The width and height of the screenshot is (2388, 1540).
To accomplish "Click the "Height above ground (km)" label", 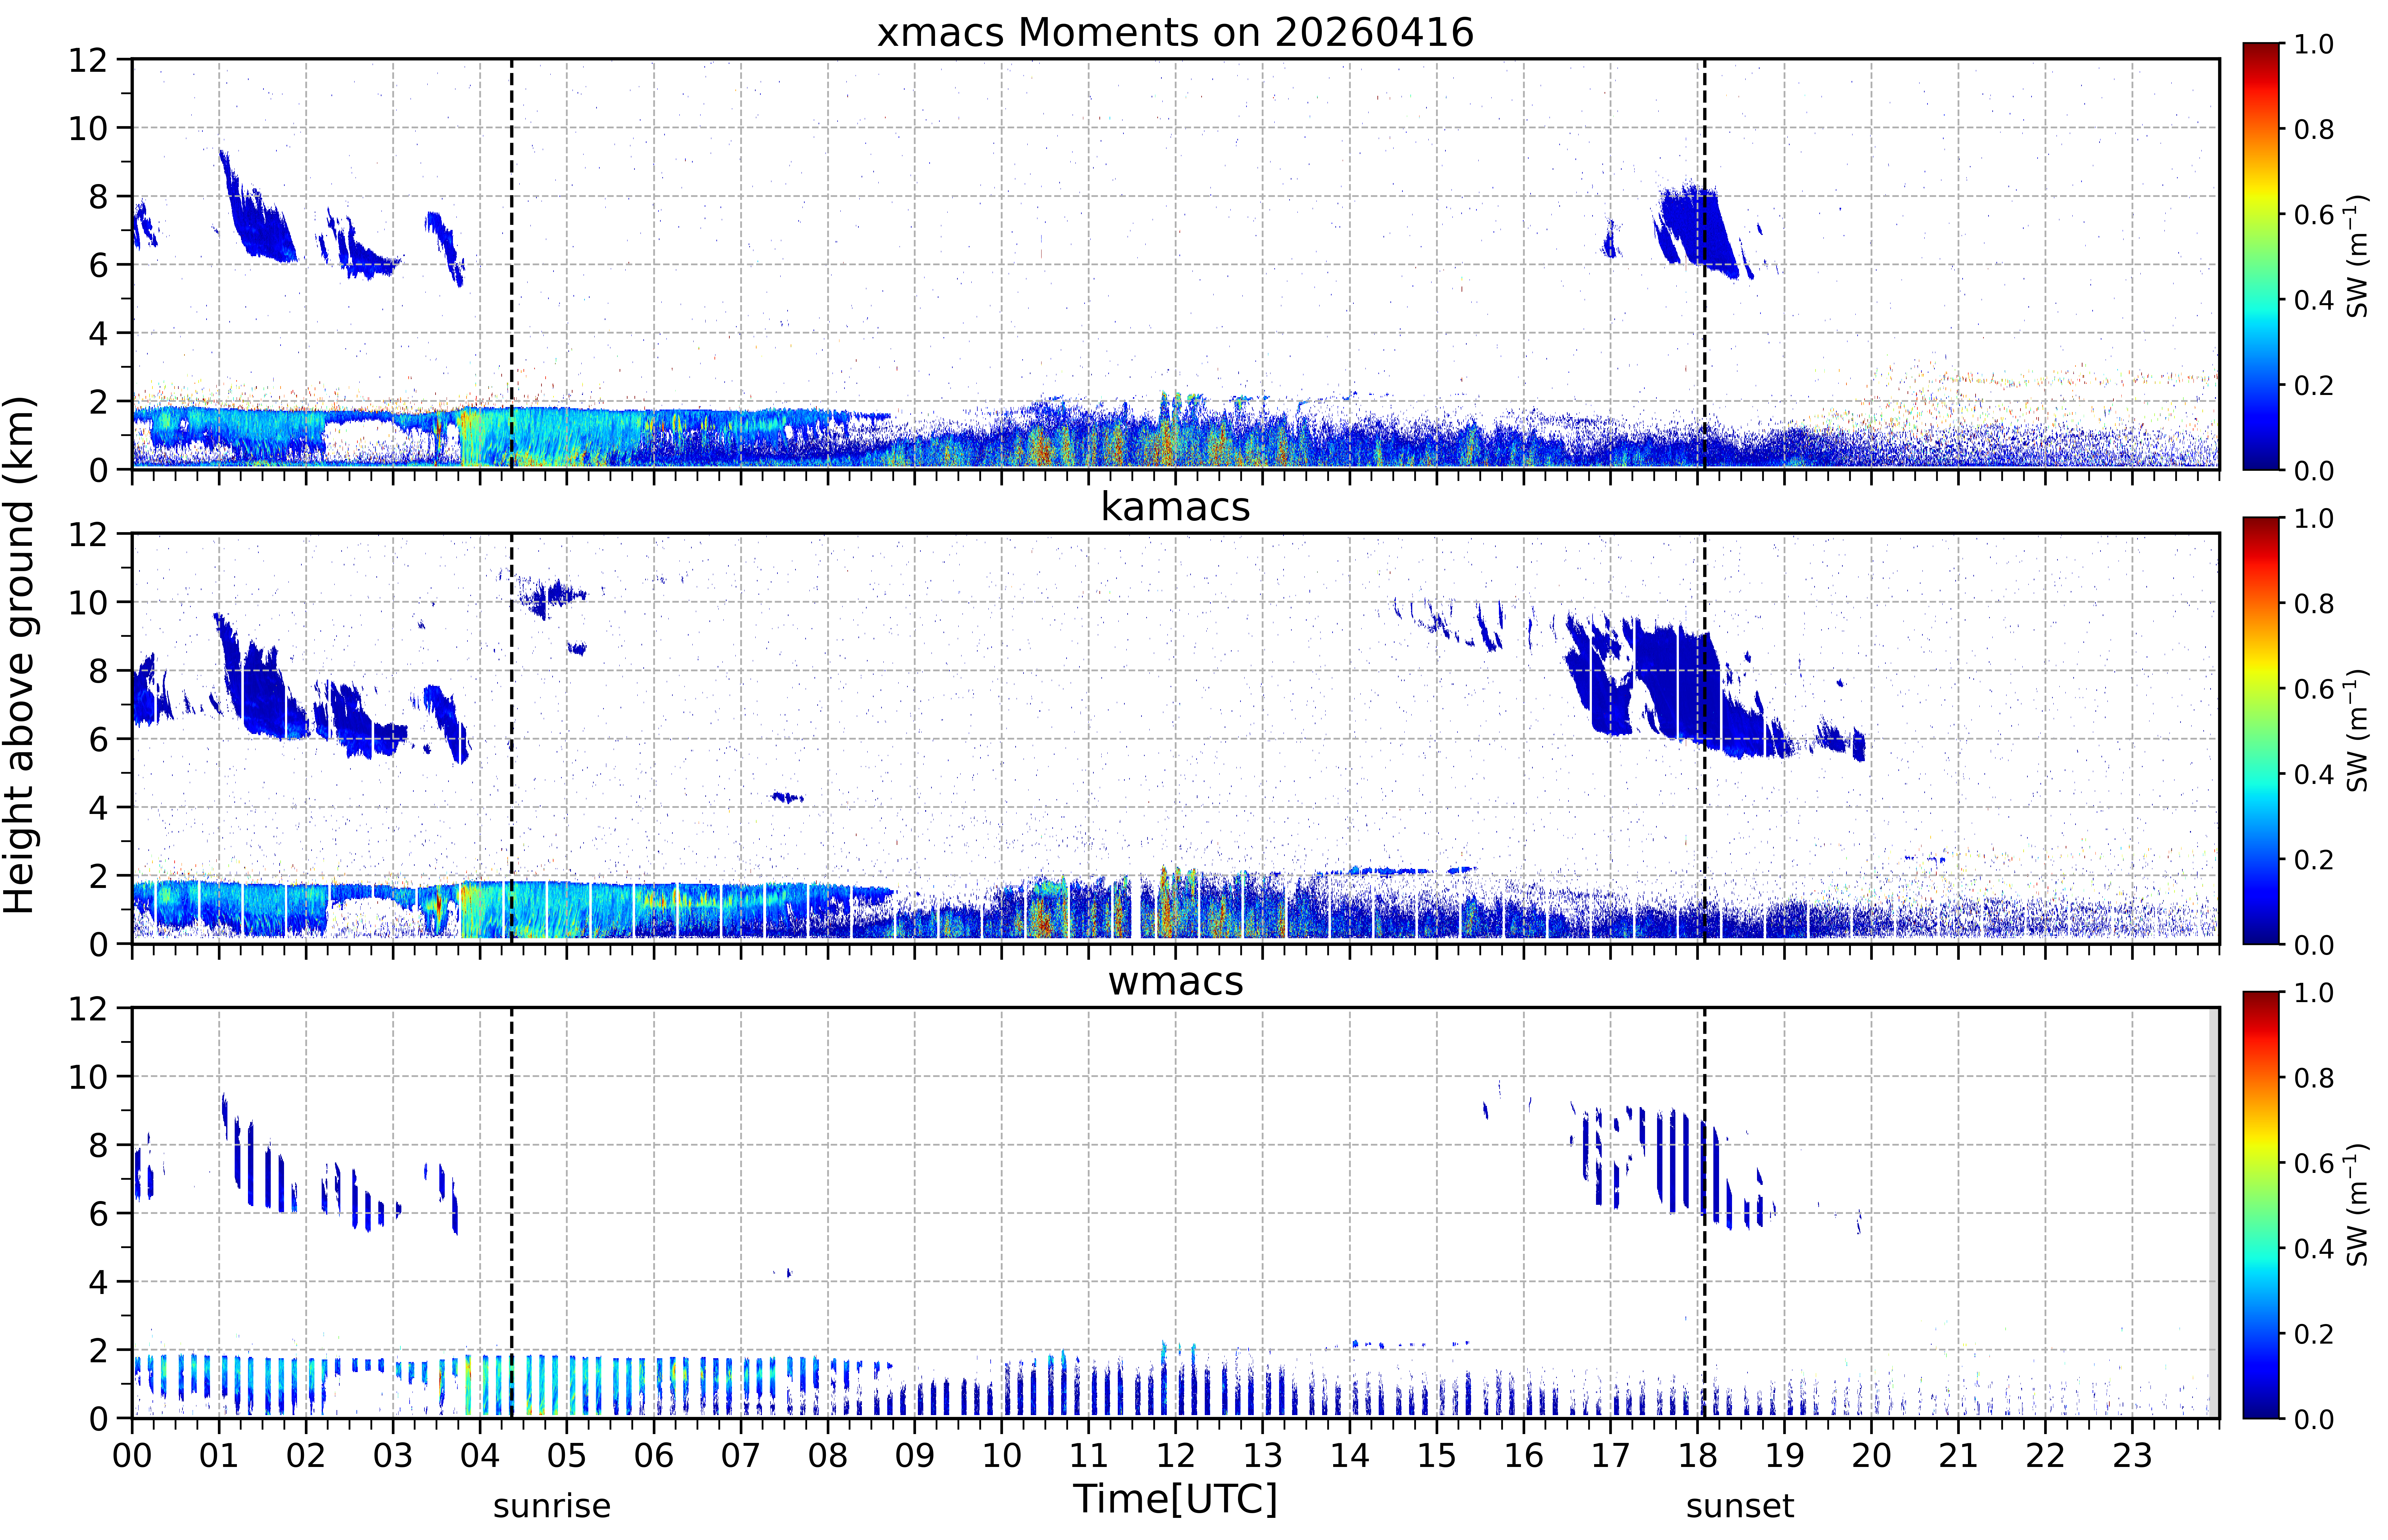I will [x=20, y=655].
